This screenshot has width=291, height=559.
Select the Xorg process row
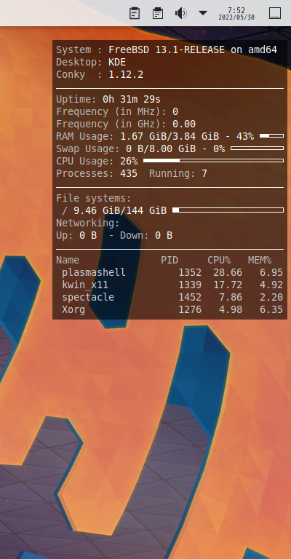click(x=170, y=309)
